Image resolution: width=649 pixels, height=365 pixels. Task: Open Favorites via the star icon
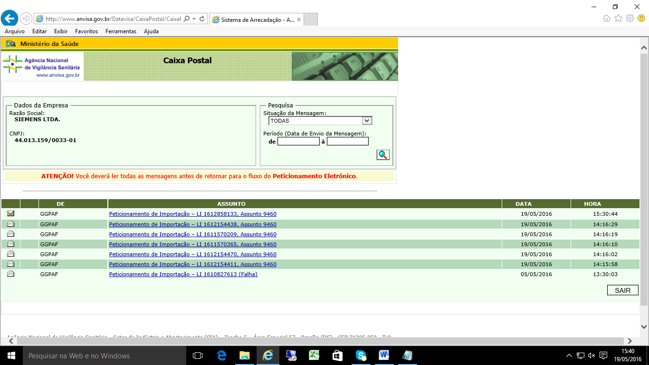coord(618,19)
